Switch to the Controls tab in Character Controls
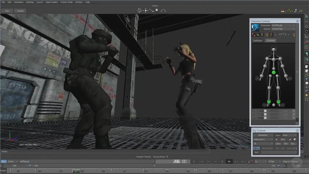The image size is (309, 174). point(271,40)
